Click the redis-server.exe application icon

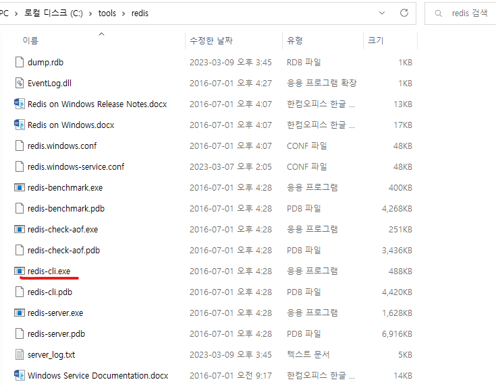[x=20, y=313]
